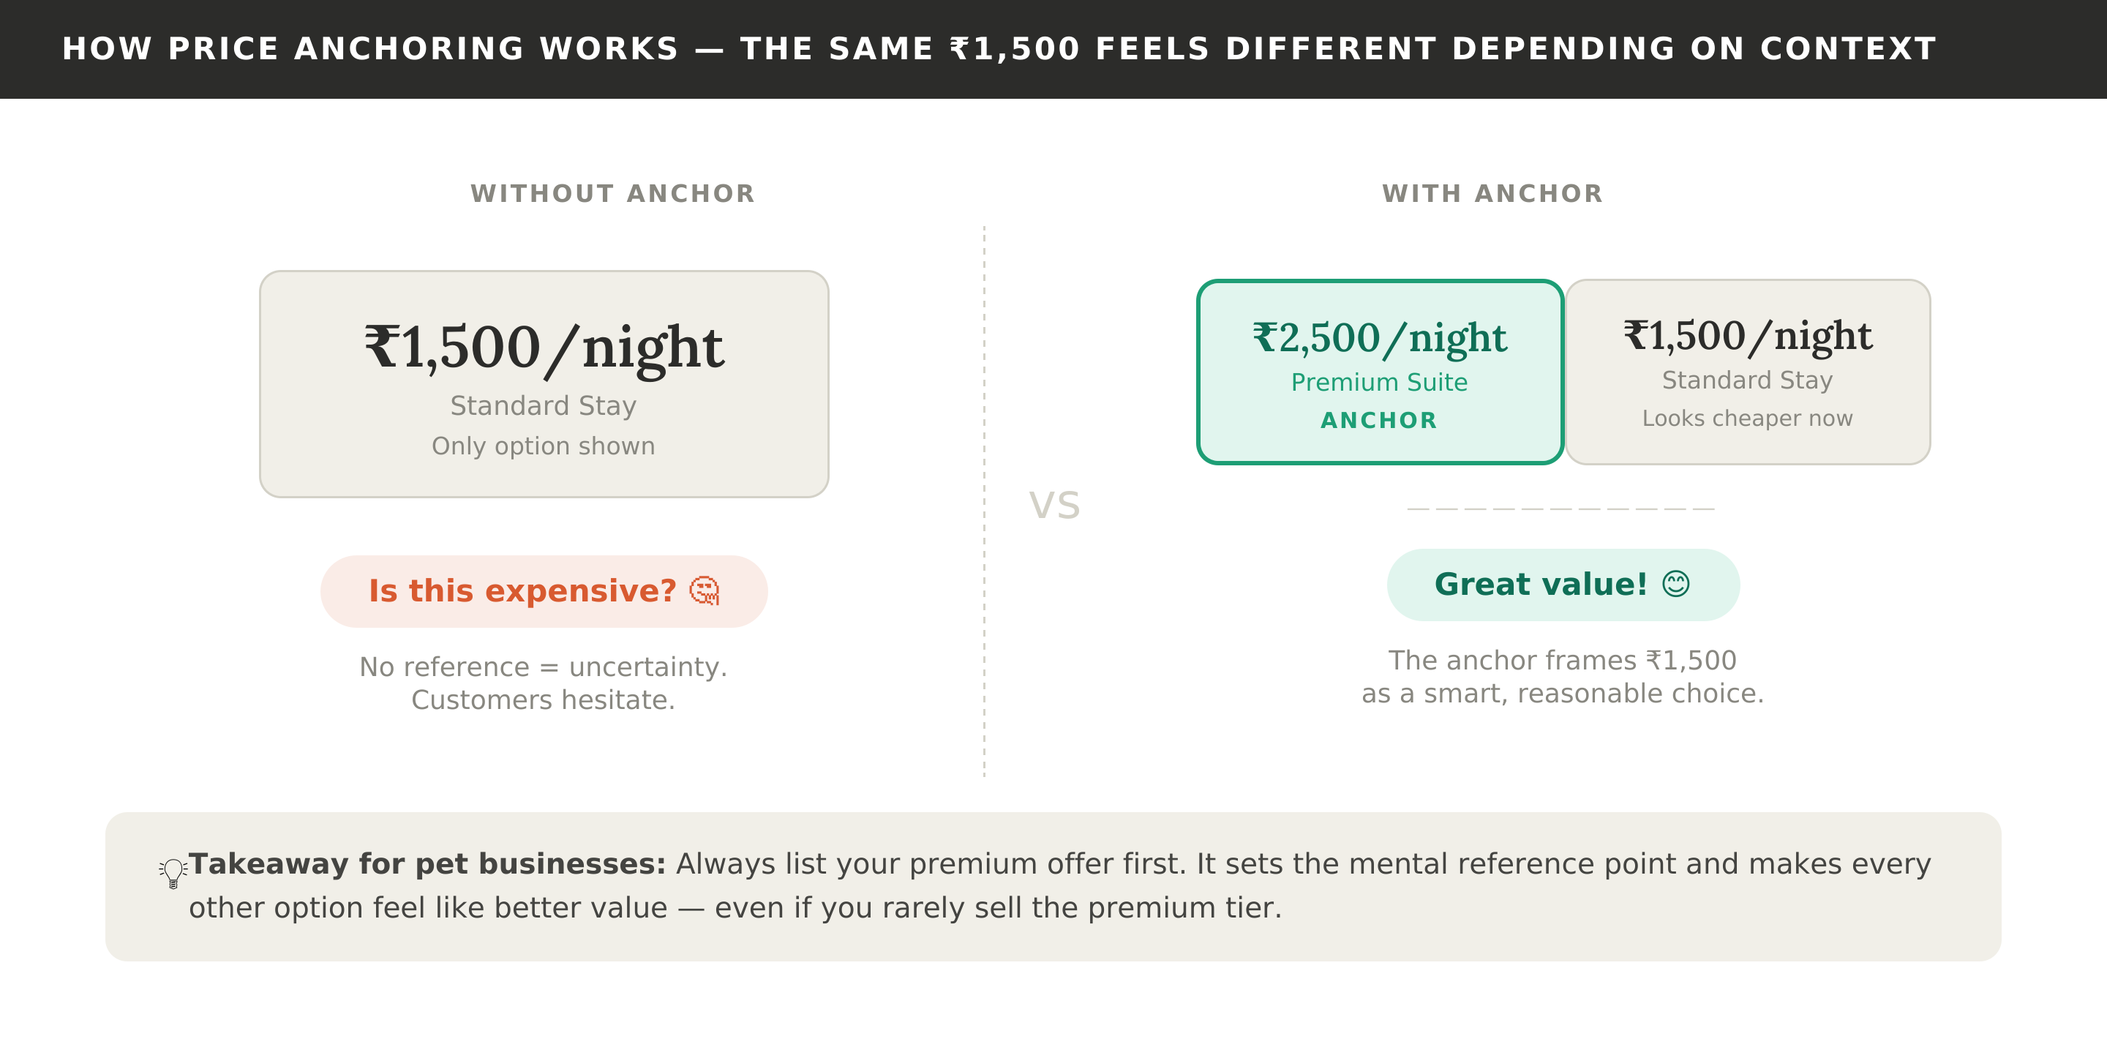Viewport: 2107px width, 1058px height.
Task: Click the "Takeaway for pet businesses:" bold text
Action: pyautogui.click(x=428, y=864)
